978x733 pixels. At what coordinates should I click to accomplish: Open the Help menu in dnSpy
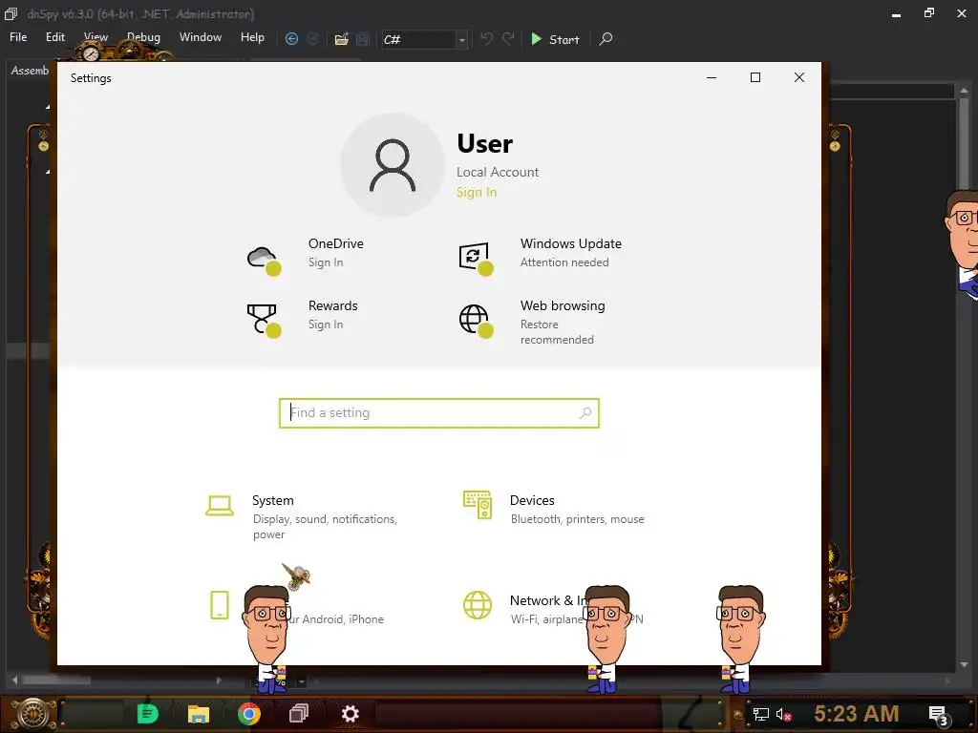[x=252, y=37]
